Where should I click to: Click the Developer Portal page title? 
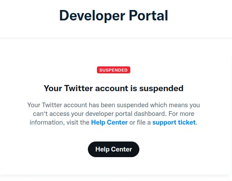click(114, 16)
